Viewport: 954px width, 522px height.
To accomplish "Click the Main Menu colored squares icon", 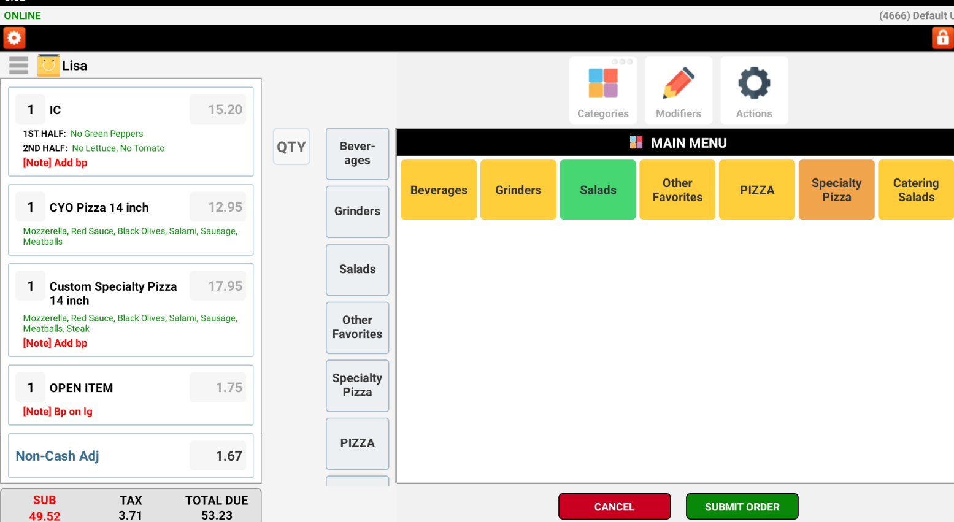I will (636, 142).
